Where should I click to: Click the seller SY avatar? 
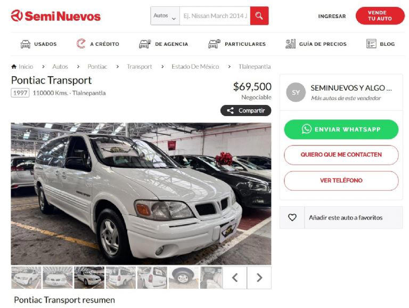click(296, 92)
